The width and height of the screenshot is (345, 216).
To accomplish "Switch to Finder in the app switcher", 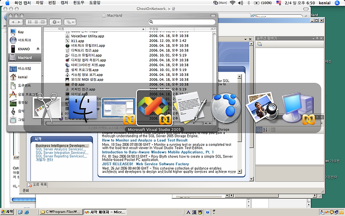I will click(82, 108).
